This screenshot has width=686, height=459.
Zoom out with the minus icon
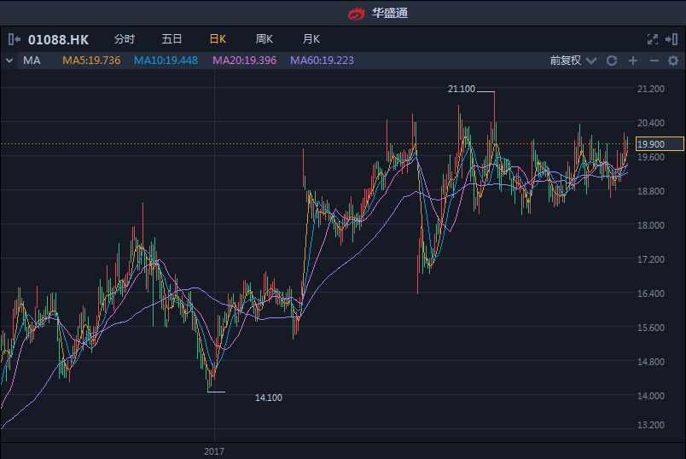tap(654, 61)
